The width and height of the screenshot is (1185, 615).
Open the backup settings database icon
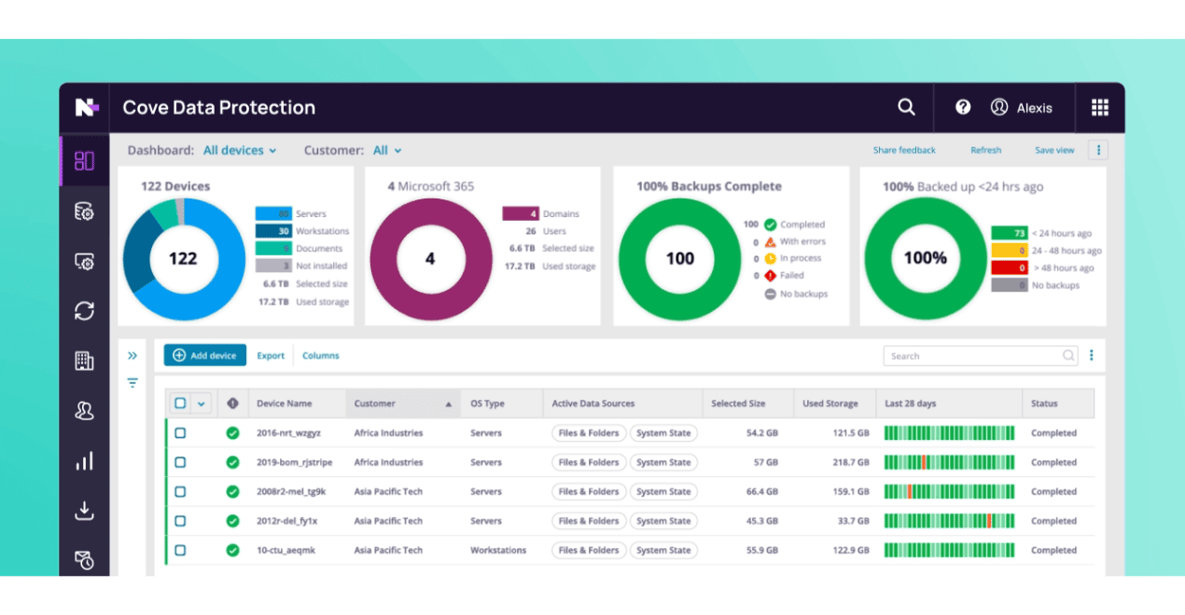coord(84,212)
